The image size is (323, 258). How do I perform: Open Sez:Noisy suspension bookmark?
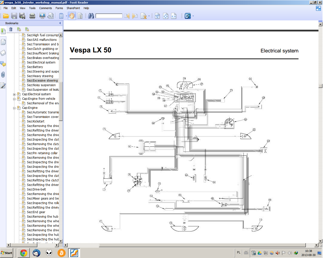(41, 85)
